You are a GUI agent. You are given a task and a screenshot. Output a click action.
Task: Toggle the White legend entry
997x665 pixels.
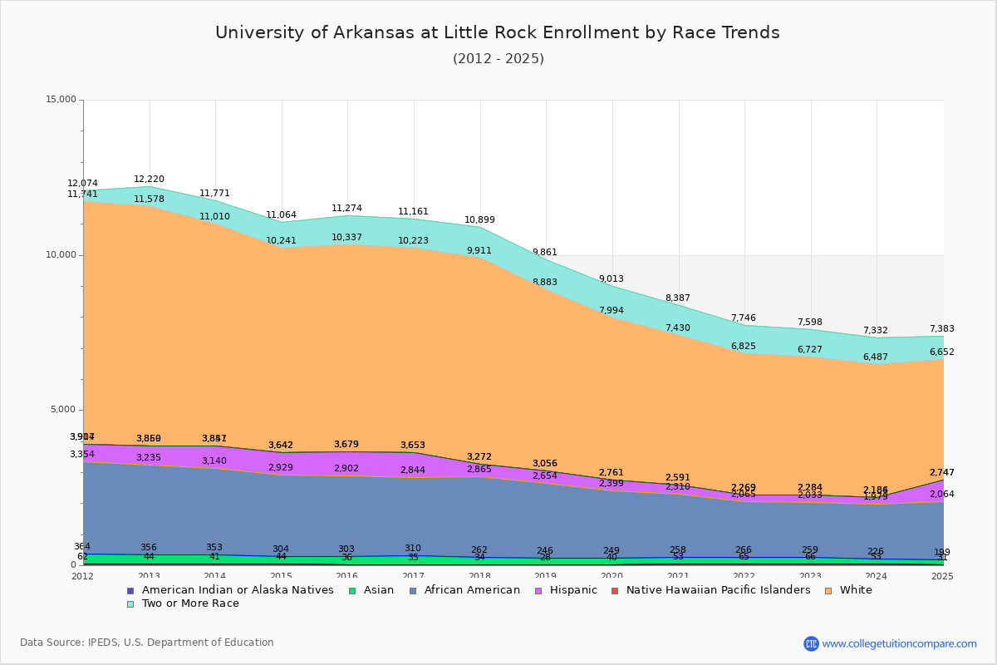pyautogui.click(x=847, y=590)
